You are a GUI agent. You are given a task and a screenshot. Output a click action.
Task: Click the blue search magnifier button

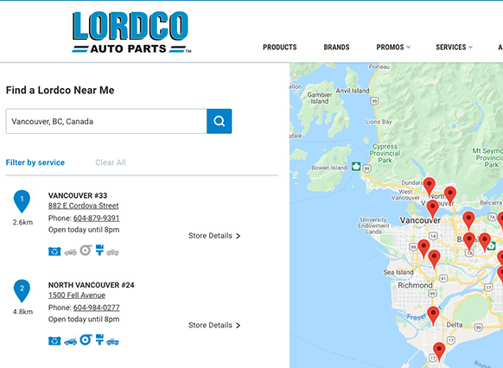click(x=220, y=121)
